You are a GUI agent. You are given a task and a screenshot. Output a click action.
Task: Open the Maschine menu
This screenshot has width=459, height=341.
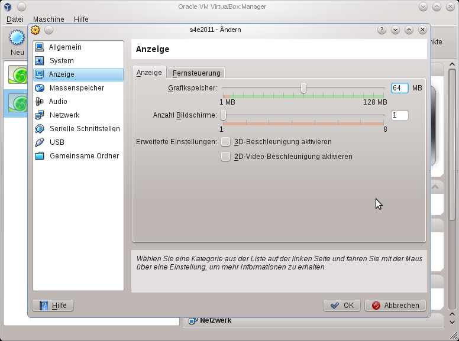49,20
